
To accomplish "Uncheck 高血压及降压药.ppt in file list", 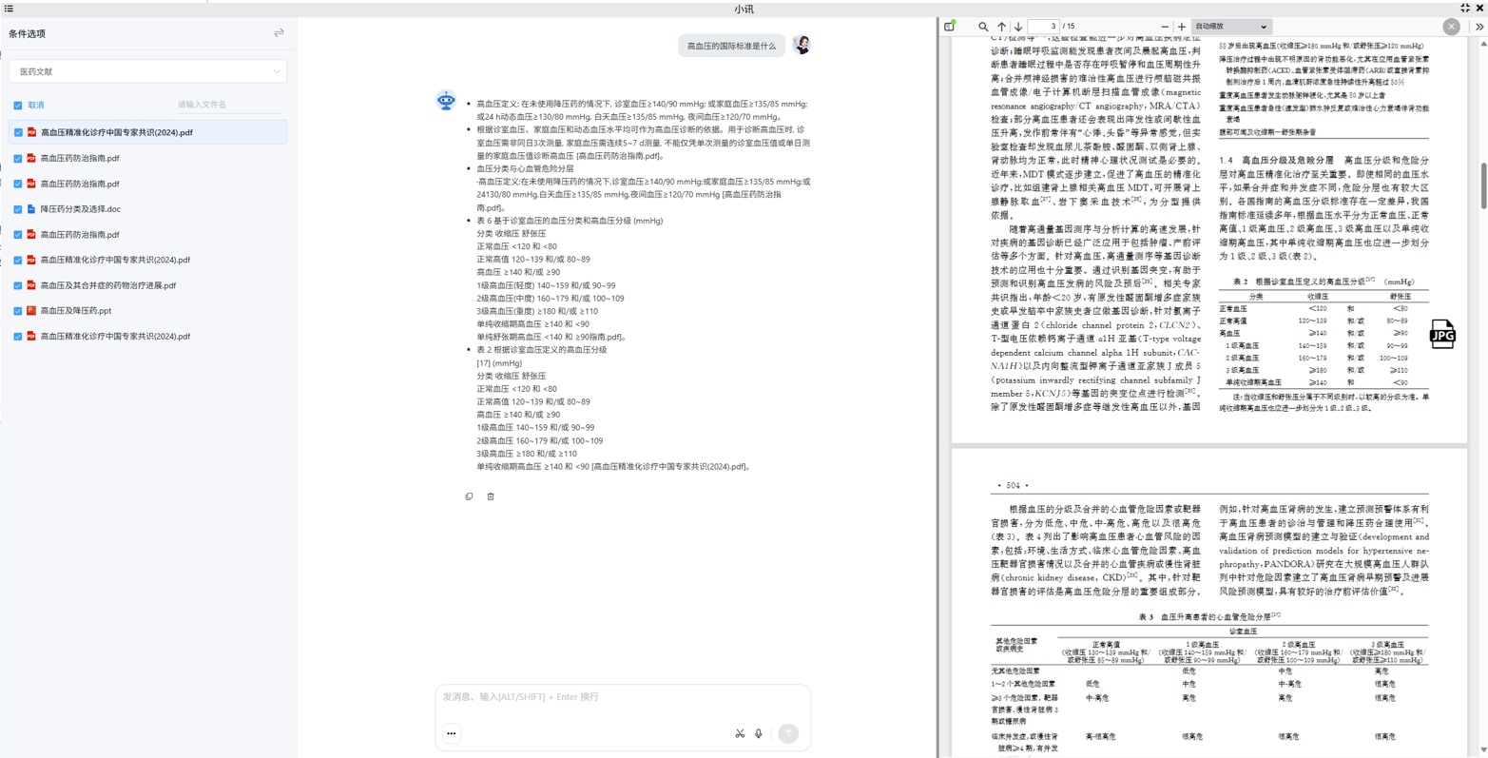I will (17, 310).
